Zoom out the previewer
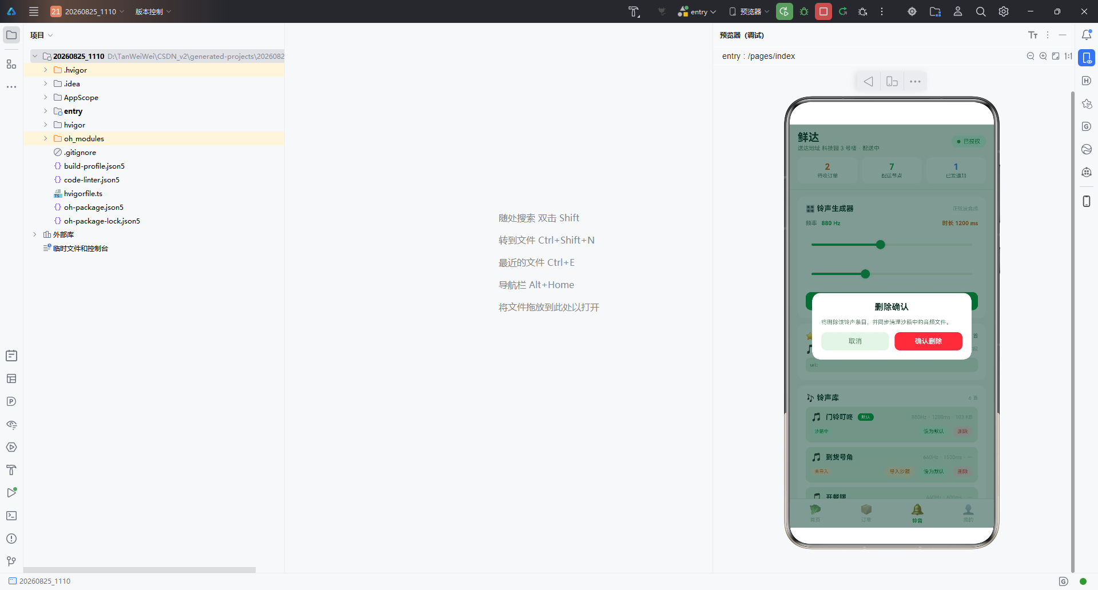The width and height of the screenshot is (1098, 590). tap(1031, 56)
